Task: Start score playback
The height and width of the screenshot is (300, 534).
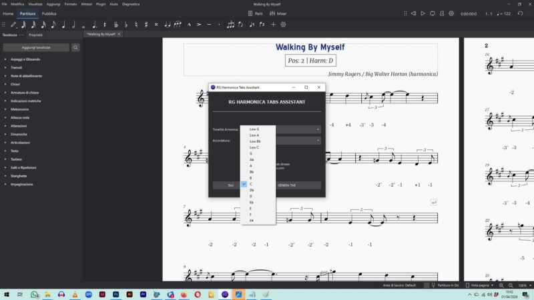Action: (423, 13)
